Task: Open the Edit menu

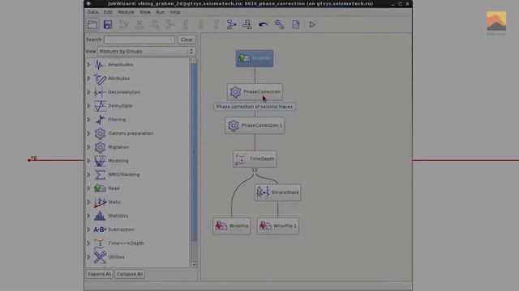Action: pyautogui.click(x=108, y=12)
